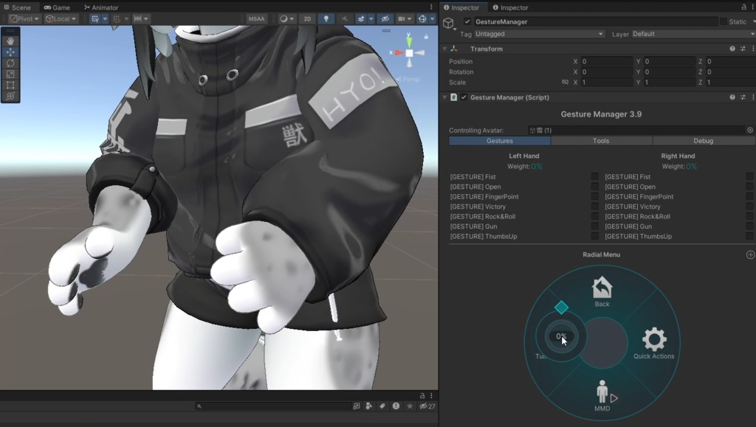
Task: Collapse the Transform component
Action: click(x=444, y=49)
